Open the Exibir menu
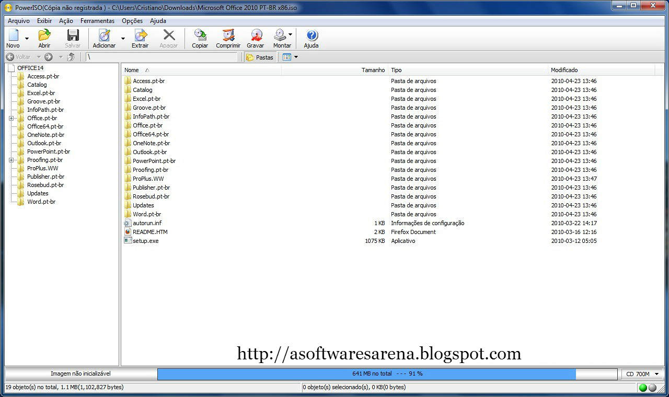669x397 pixels. [44, 21]
